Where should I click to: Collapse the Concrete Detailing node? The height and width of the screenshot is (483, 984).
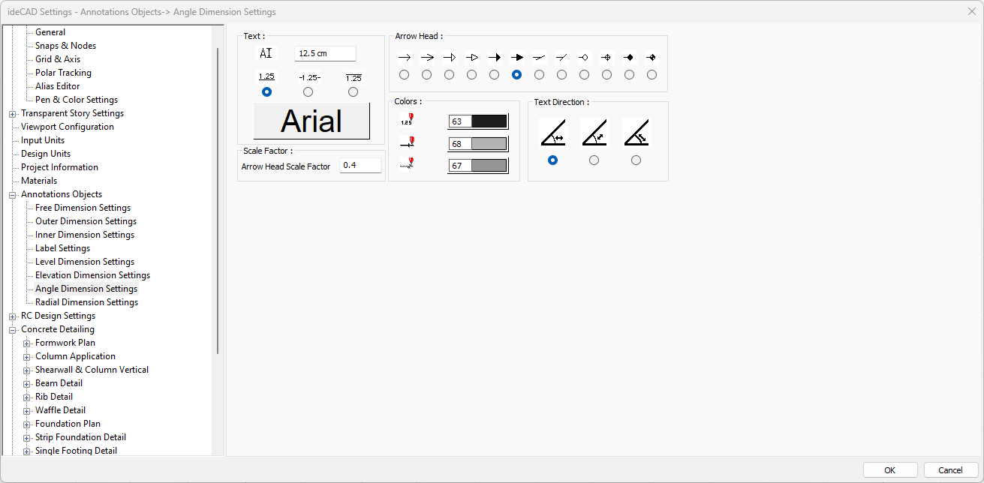pos(13,330)
